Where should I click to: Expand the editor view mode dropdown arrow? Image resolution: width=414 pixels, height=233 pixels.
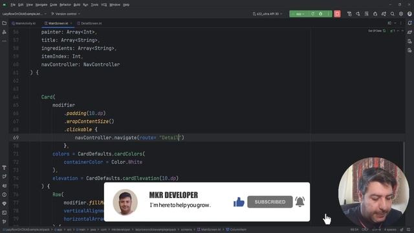coord(395,23)
